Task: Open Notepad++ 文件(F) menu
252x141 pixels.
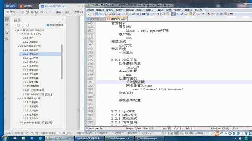Action: [x=90, y=10]
